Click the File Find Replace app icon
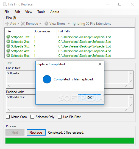The height and width of the screenshot is (149, 139). click(x=5, y=4)
